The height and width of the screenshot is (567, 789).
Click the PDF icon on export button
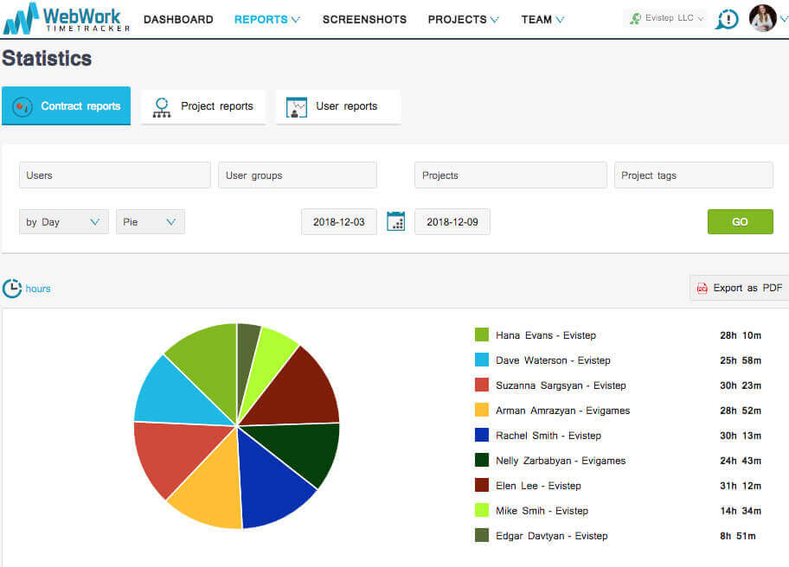click(x=702, y=288)
